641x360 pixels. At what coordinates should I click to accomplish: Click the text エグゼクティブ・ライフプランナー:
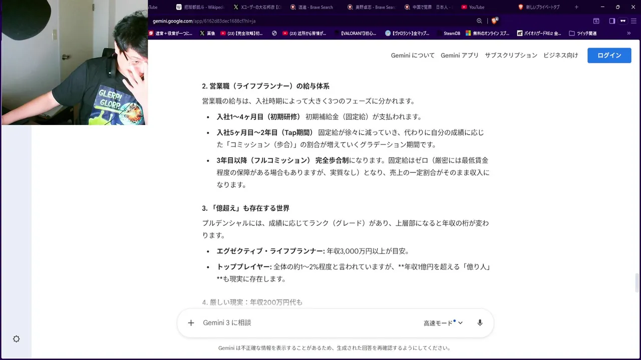[x=271, y=251]
